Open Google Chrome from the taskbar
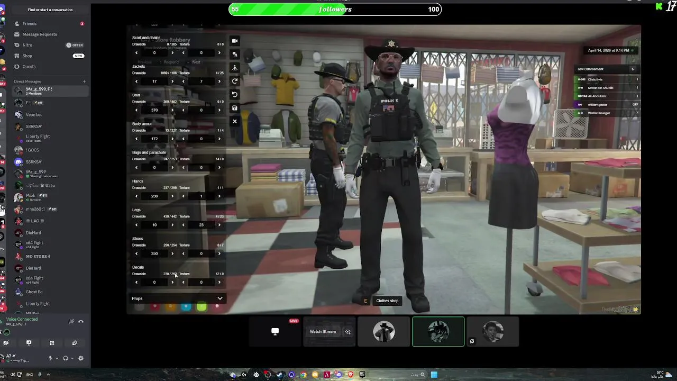Image resolution: width=677 pixels, height=381 pixels. [x=304, y=375]
